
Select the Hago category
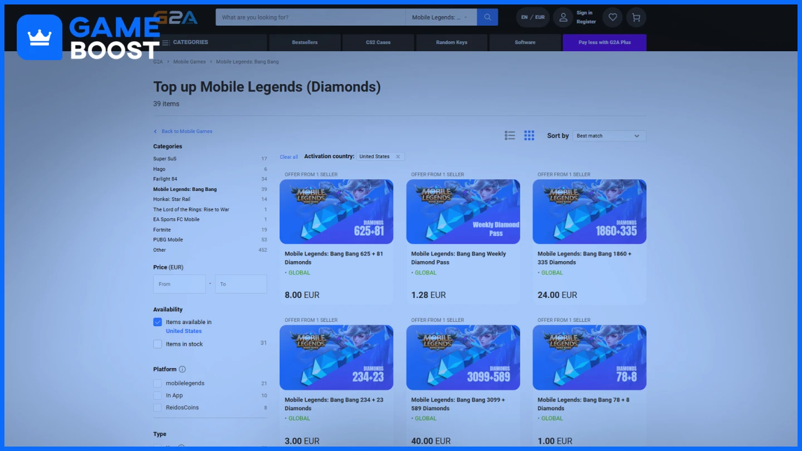(159, 169)
